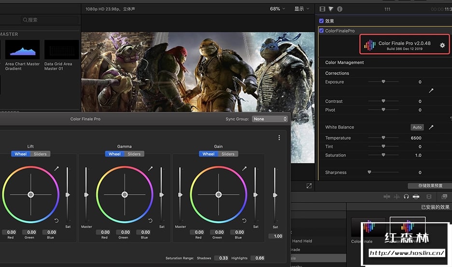Open three-dot options menu in Color Finale panel
The image size is (452, 267).
279,138
